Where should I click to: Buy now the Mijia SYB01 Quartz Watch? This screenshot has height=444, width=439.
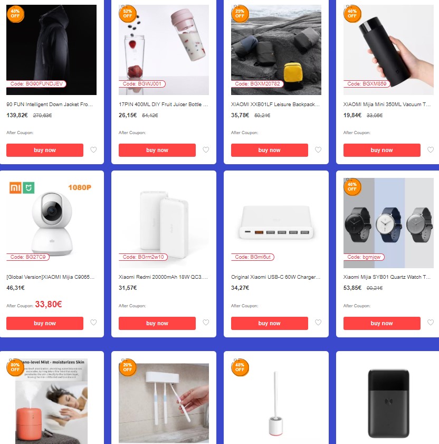(x=382, y=323)
